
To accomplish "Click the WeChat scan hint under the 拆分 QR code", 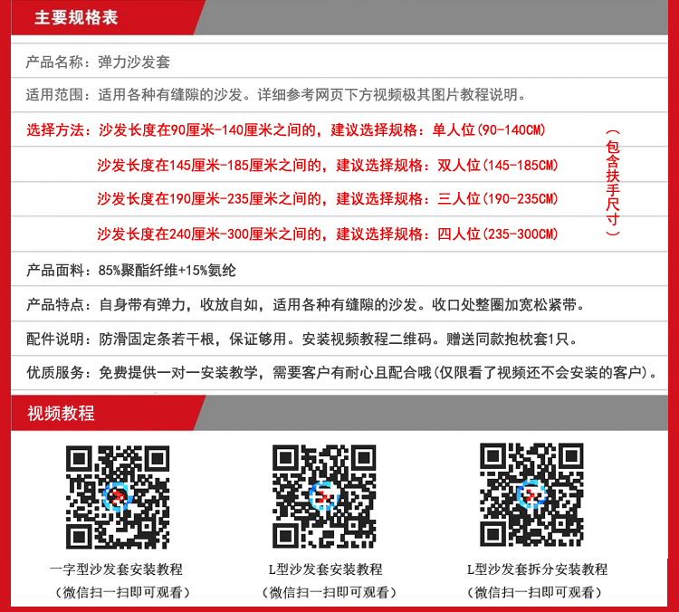I will 534,592.
